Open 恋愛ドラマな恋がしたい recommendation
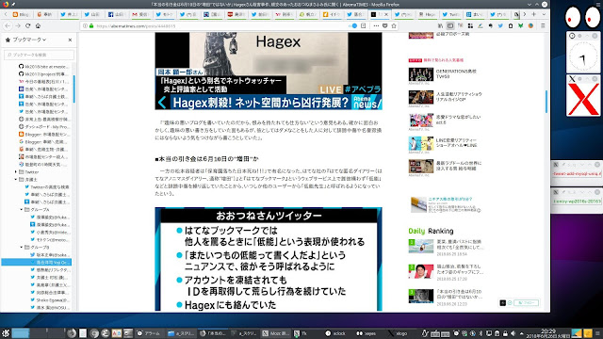The height and width of the screenshot is (339, 603). pyautogui.click(x=446, y=120)
